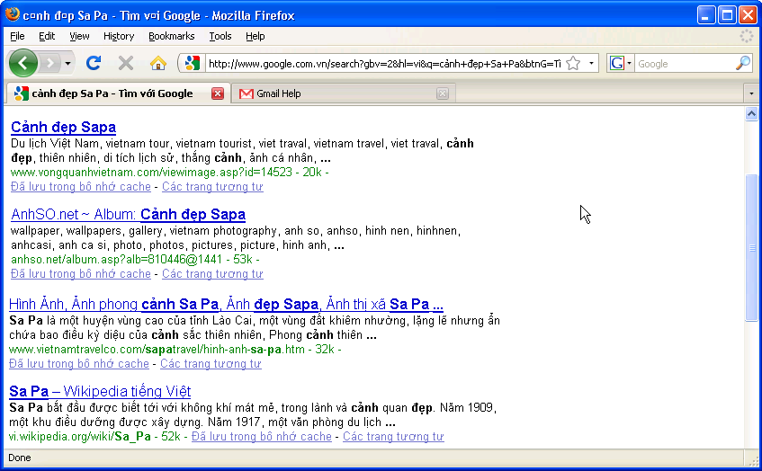This screenshot has width=762, height=471.
Task: Open the Help menu
Action: pos(255,37)
